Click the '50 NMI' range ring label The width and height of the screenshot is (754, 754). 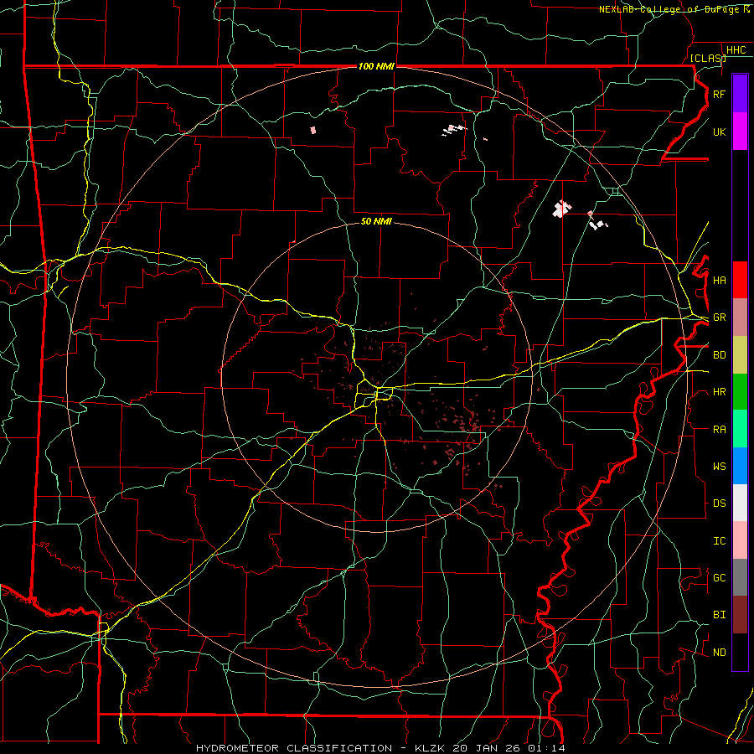point(376,221)
